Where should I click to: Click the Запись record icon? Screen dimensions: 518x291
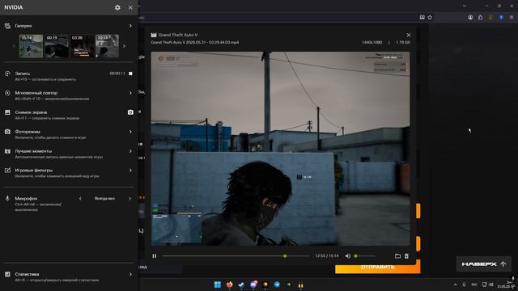7,74
